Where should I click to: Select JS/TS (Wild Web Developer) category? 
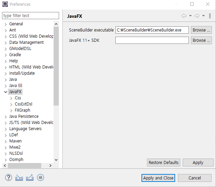31,122
